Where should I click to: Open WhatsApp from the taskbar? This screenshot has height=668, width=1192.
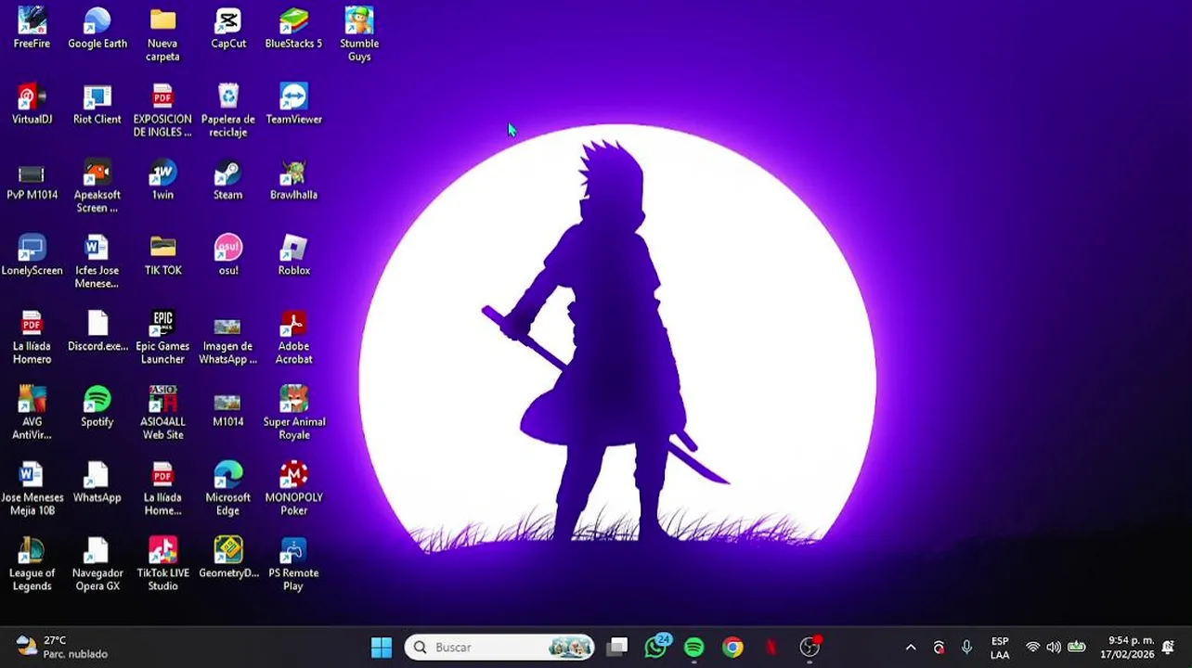pyautogui.click(x=656, y=648)
